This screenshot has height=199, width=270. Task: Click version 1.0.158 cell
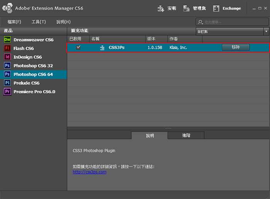(155, 48)
